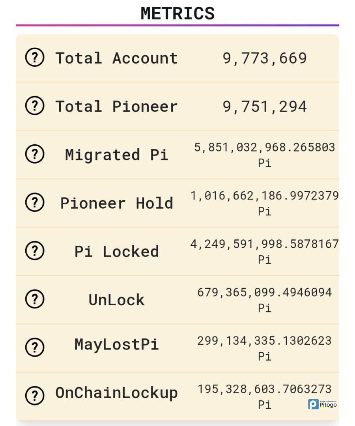The image size is (355, 426).
Task: Click the help icon beside Total Account
Action: [x=35, y=58]
